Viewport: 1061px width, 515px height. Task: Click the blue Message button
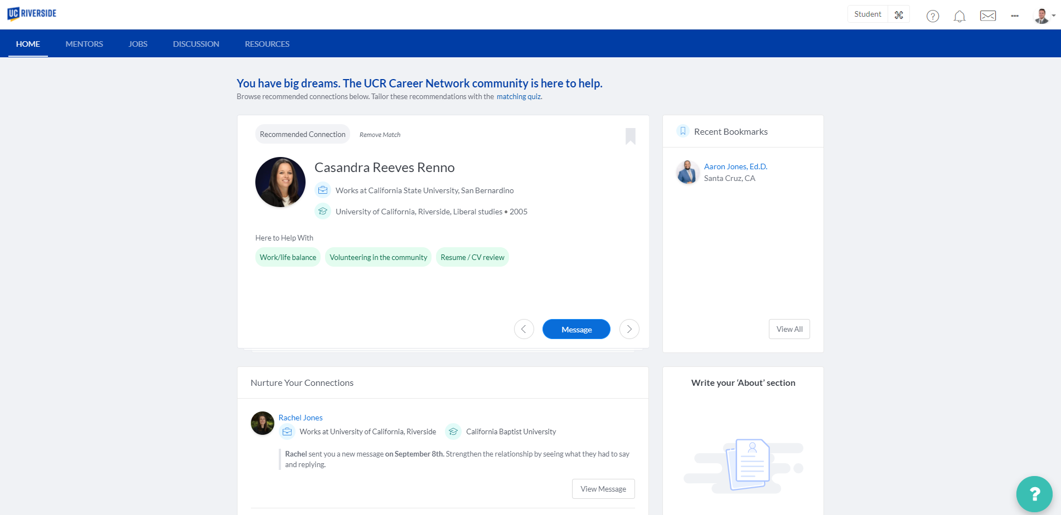(576, 329)
